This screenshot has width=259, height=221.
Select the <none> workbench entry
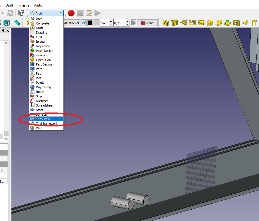pos(46,55)
